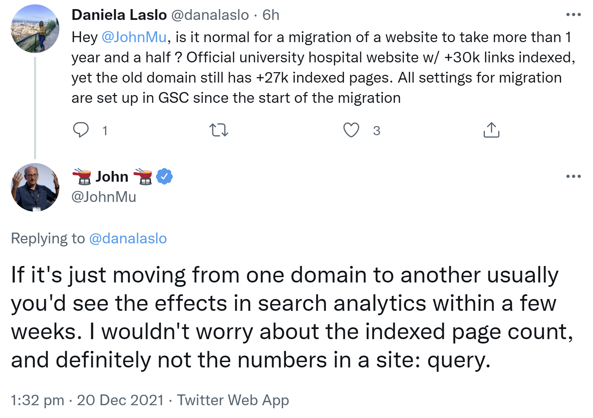
Task: Click the like count 3 on Daniela's tweet
Action: (x=377, y=130)
